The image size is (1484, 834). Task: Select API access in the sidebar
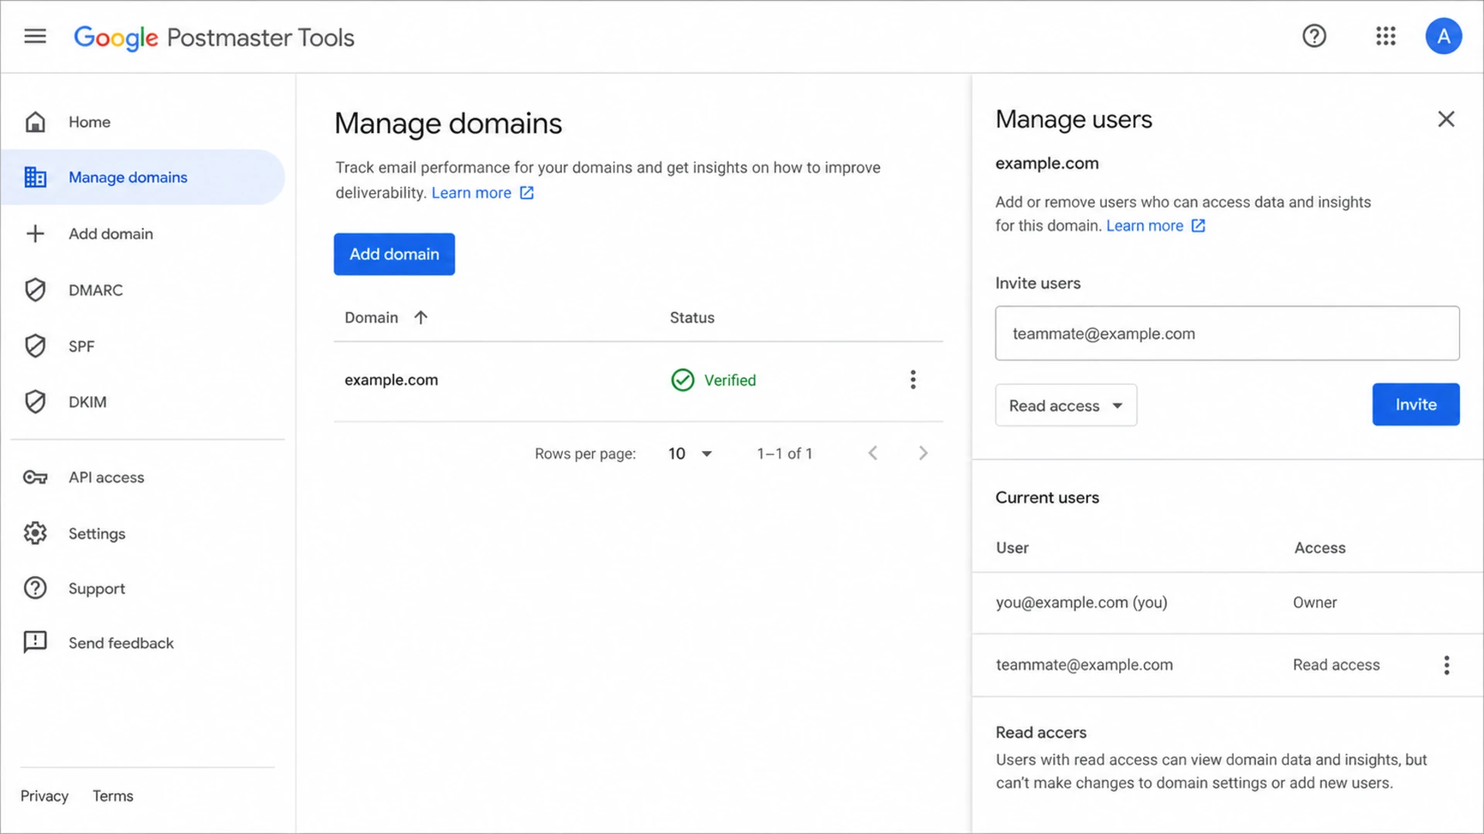click(x=144, y=477)
